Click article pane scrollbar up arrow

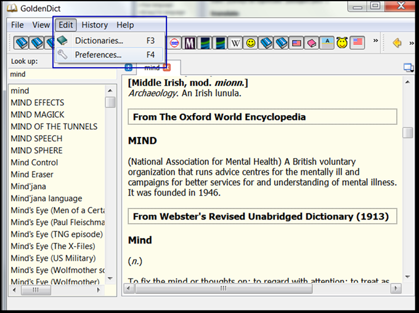(408, 82)
